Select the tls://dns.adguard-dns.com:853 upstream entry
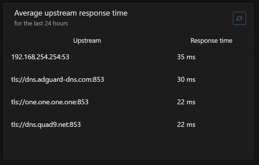This screenshot has height=165, width=259. [57, 79]
